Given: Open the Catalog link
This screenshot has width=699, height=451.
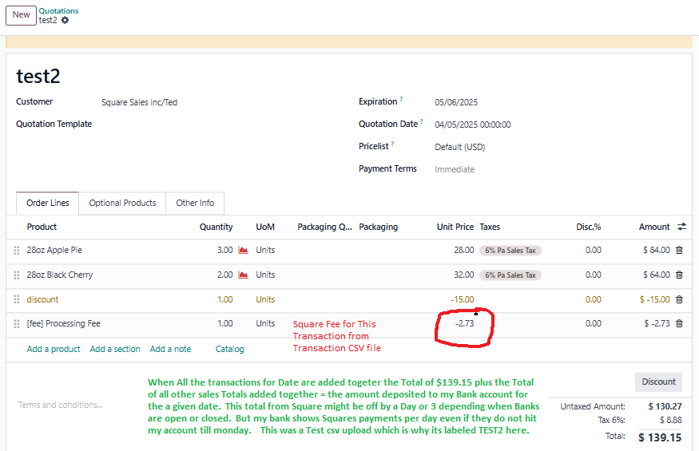Looking at the screenshot, I should coord(229,349).
